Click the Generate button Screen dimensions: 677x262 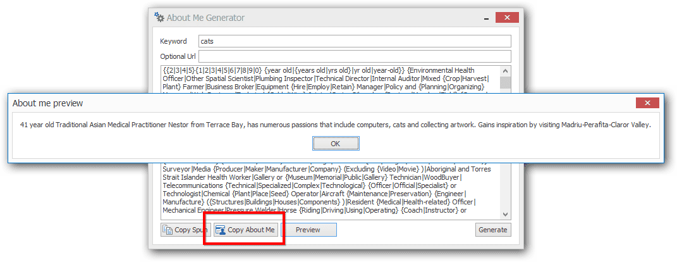coord(493,230)
